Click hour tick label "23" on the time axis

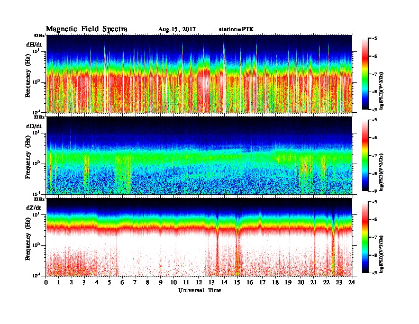click(339, 282)
